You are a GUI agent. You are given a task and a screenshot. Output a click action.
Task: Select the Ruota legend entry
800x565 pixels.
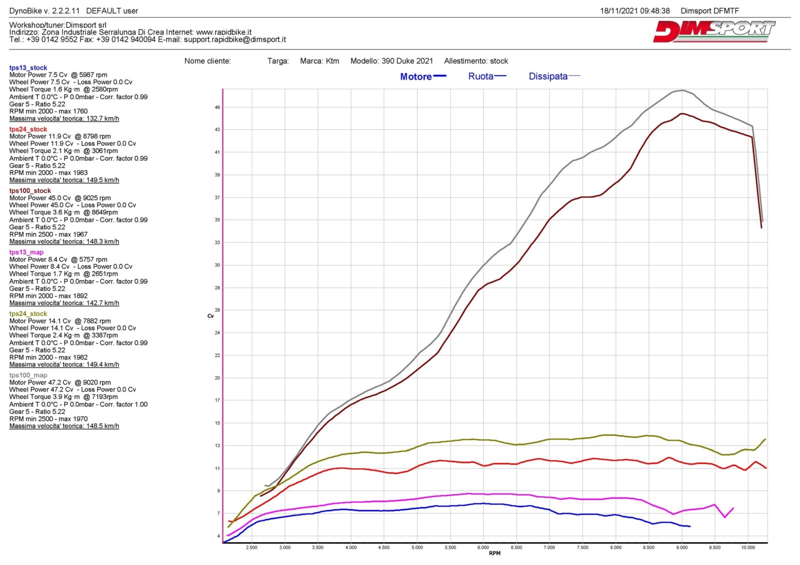(x=480, y=76)
